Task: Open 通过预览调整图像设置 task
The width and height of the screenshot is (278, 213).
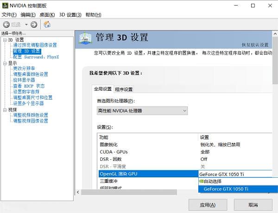Action: coord(35,45)
